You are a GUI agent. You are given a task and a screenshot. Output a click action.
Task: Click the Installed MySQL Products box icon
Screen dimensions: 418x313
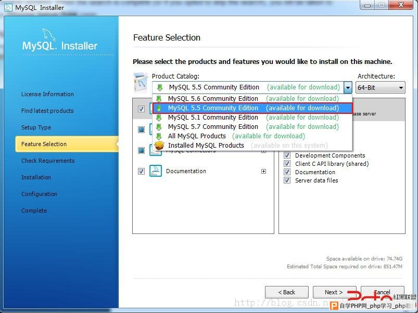[159, 146]
